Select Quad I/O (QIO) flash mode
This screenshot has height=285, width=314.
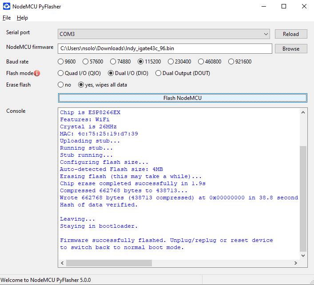click(x=61, y=73)
